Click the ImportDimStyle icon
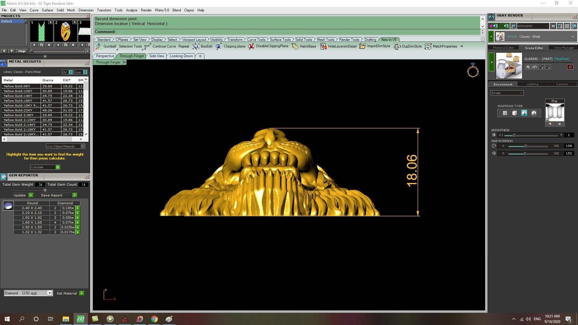 (x=362, y=46)
